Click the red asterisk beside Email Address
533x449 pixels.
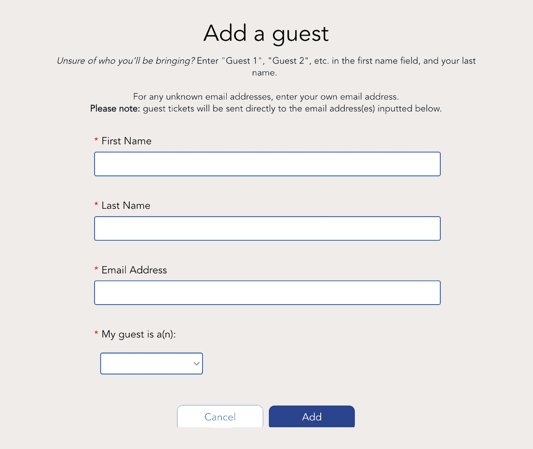pos(96,269)
